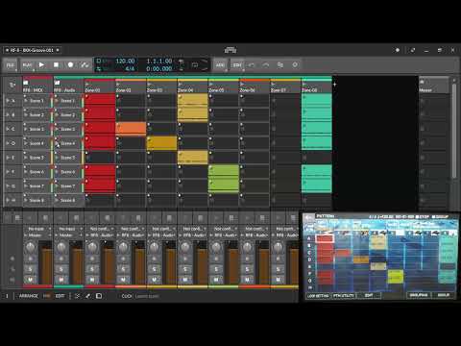Launch scene A from the scene column
The width and height of the screenshot is (461, 346).
pyautogui.click(x=8, y=101)
